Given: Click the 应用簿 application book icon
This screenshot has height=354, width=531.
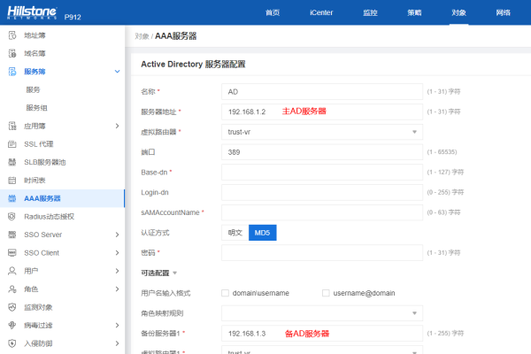Looking at the screenshot, I should (x=12, y=126).
